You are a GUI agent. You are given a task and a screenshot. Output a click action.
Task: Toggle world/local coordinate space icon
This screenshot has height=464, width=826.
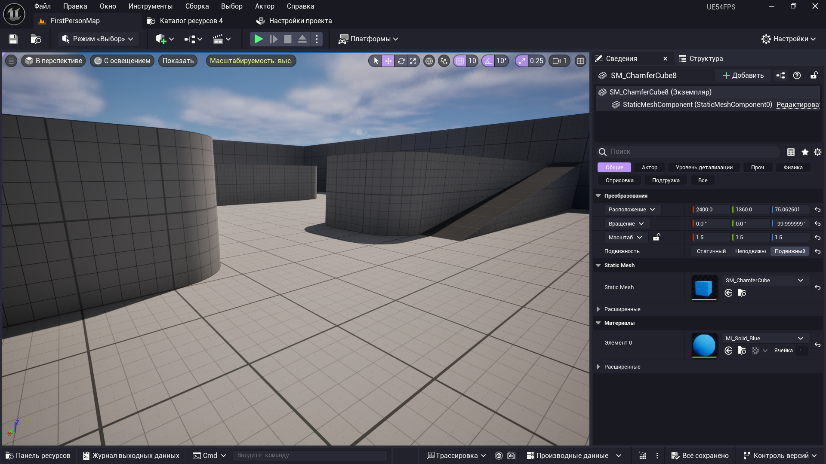tap(429, 61)
